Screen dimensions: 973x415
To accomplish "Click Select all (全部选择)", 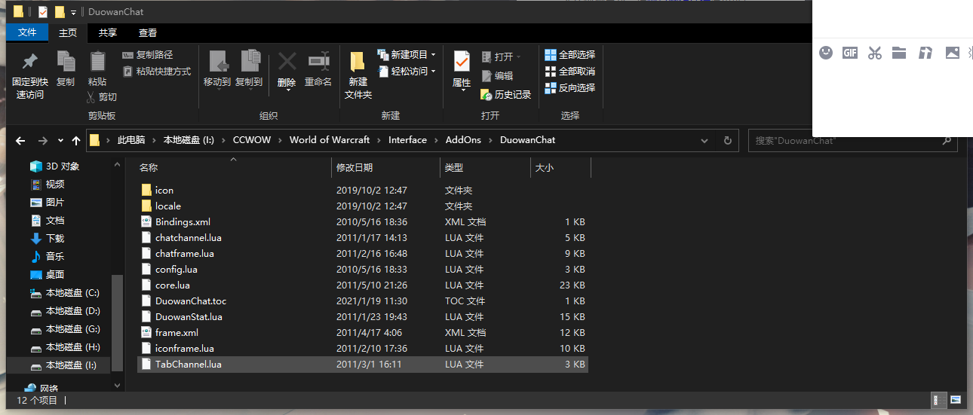I will [x=569, y=55].
